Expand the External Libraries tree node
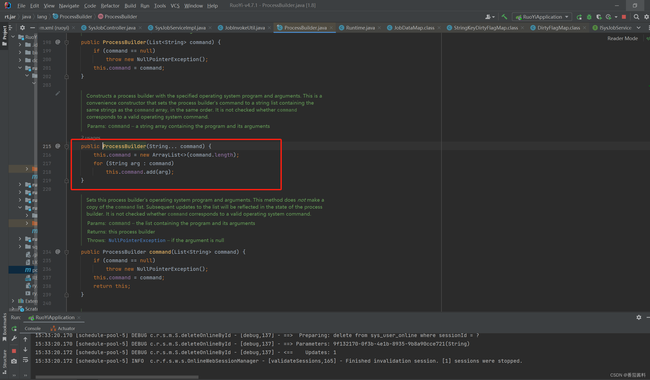Image resolution: width=650 pixels, height=380 pixels. (x=13, y=301)
